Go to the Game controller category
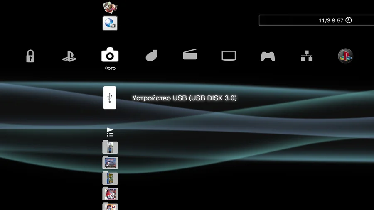This screenshot has width=374, height=210. coord(268,56)
